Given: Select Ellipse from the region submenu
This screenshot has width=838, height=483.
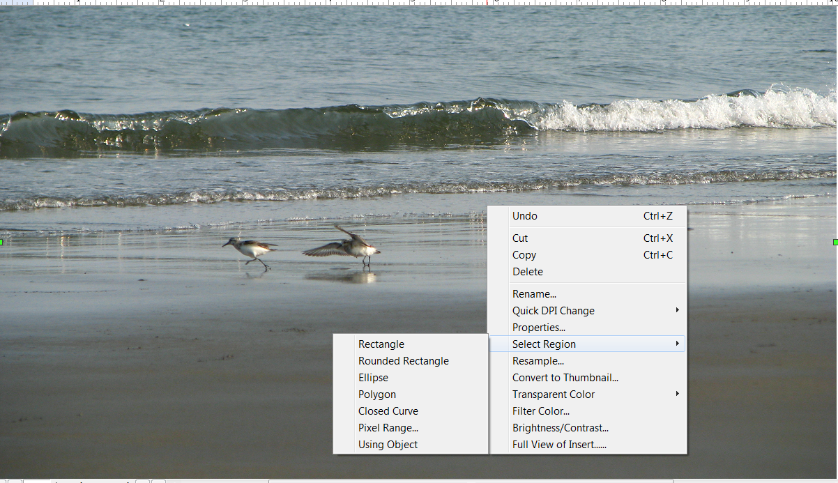Looking at the screenshot, I should coord(411,378).
